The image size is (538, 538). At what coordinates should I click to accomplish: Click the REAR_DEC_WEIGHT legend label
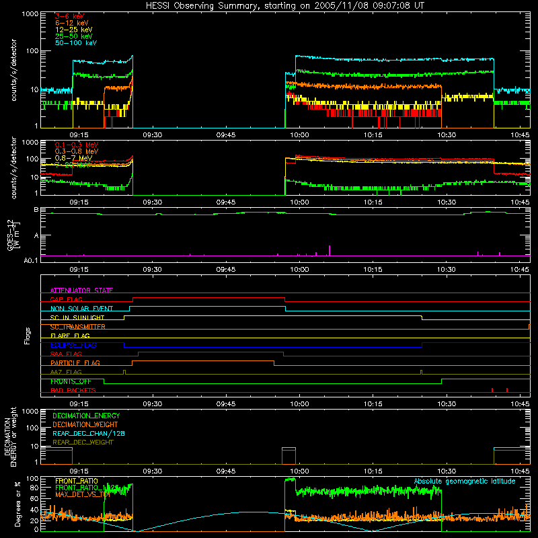coord(83,443)
